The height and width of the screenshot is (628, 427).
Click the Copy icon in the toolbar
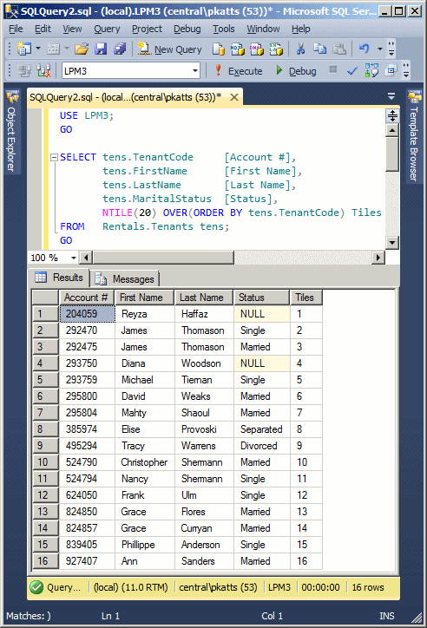(319, 49)
